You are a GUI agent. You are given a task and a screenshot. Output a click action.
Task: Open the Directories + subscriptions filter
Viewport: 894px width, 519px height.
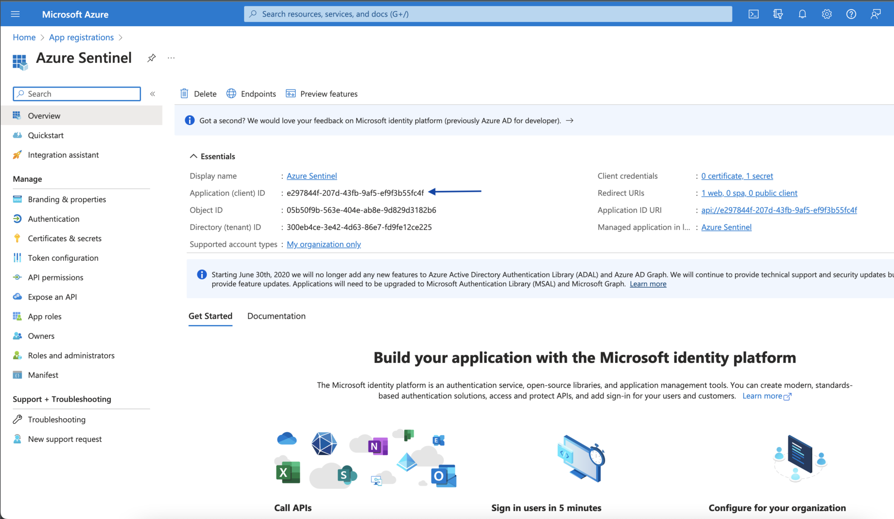click(x=777, y=14)
